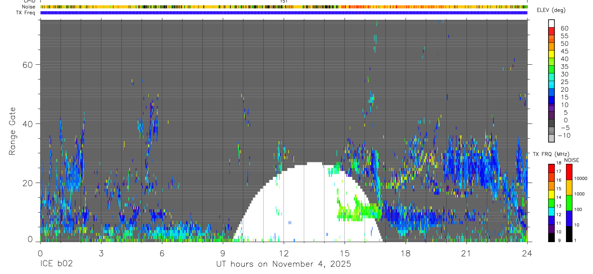Click the 45 label on ELEV colorbar
The image size is (593, 274).
pos(564,51)
